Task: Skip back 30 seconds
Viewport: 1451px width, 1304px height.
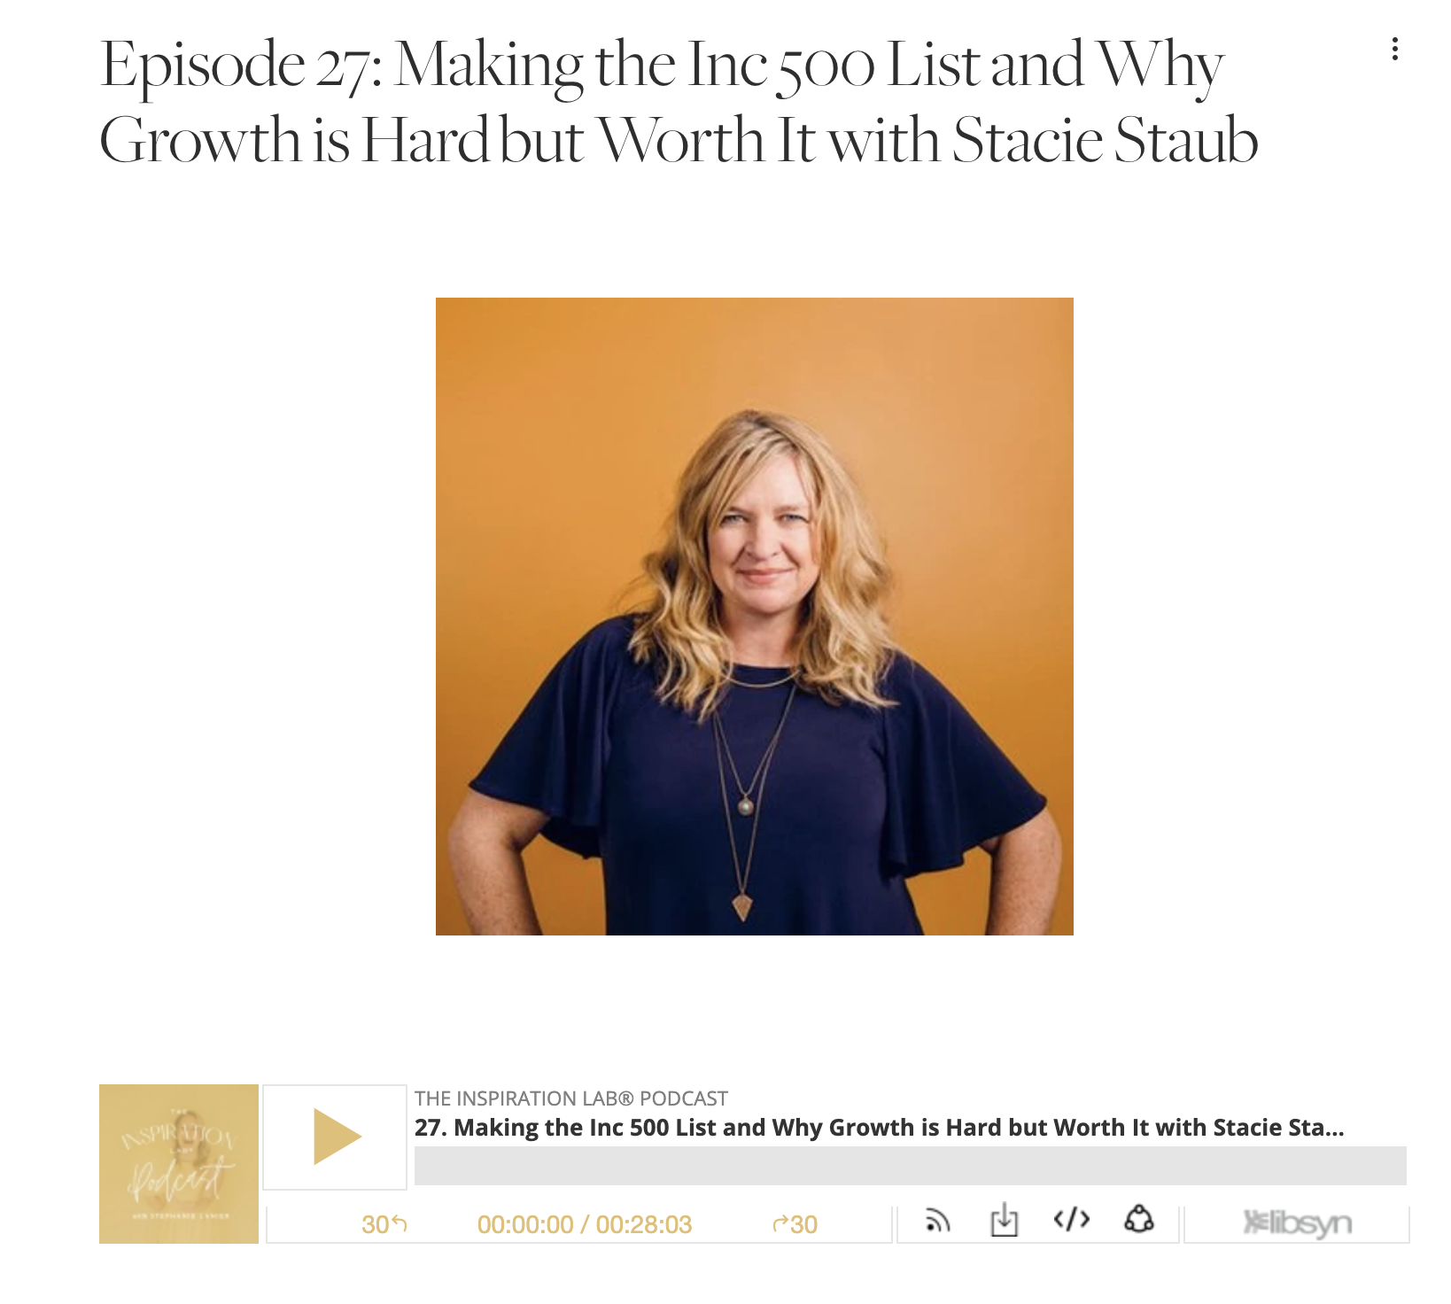Action: [384, 1224]
